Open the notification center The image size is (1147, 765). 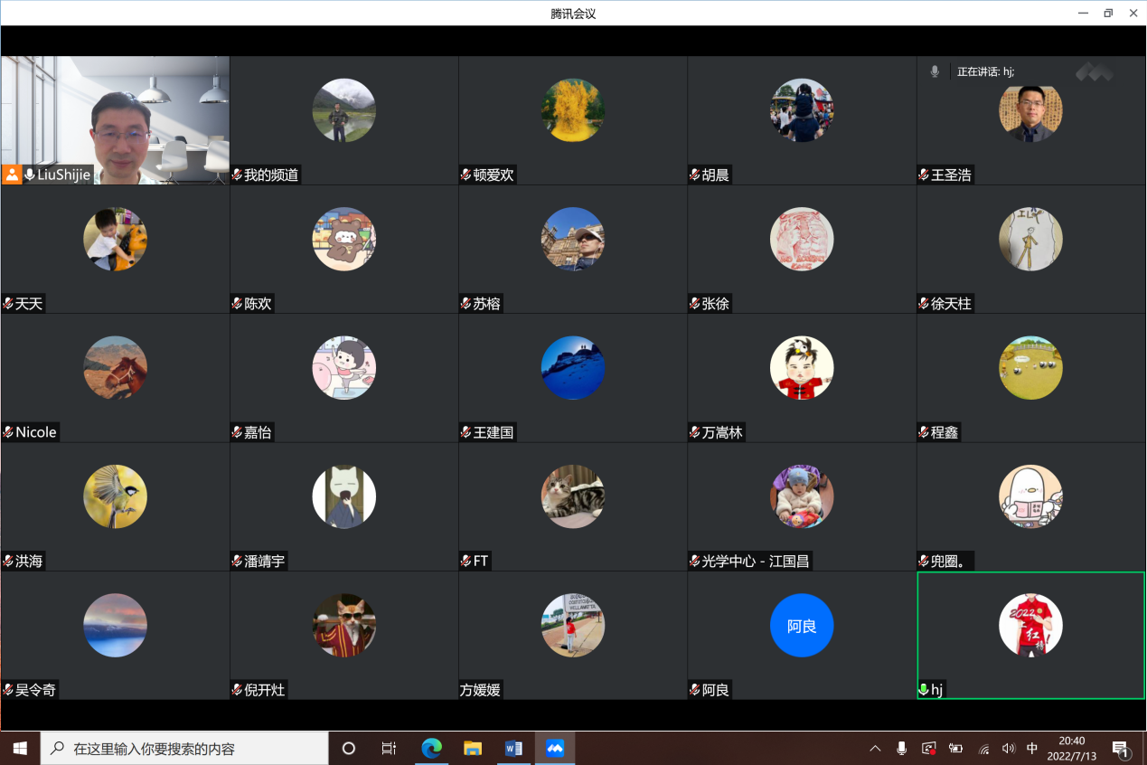point(1121,749)
